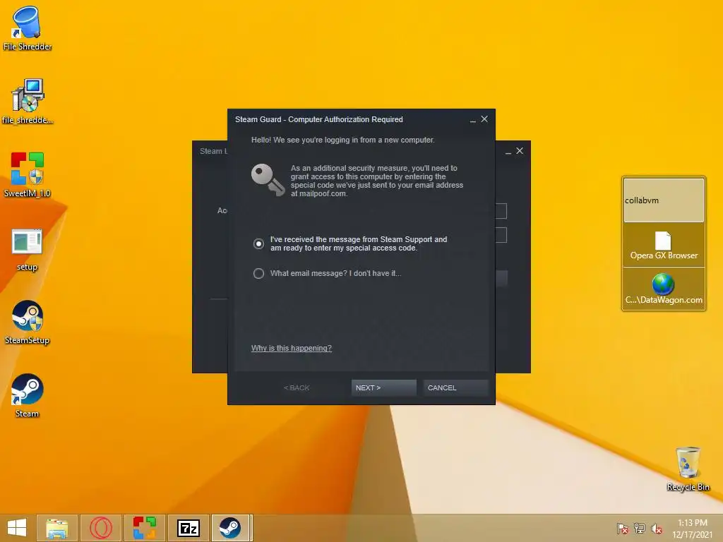The width and height of the screenshot is (723, 542).
Task: Select the collabvm thumbnail in switcher
Action: coord(664,200)
